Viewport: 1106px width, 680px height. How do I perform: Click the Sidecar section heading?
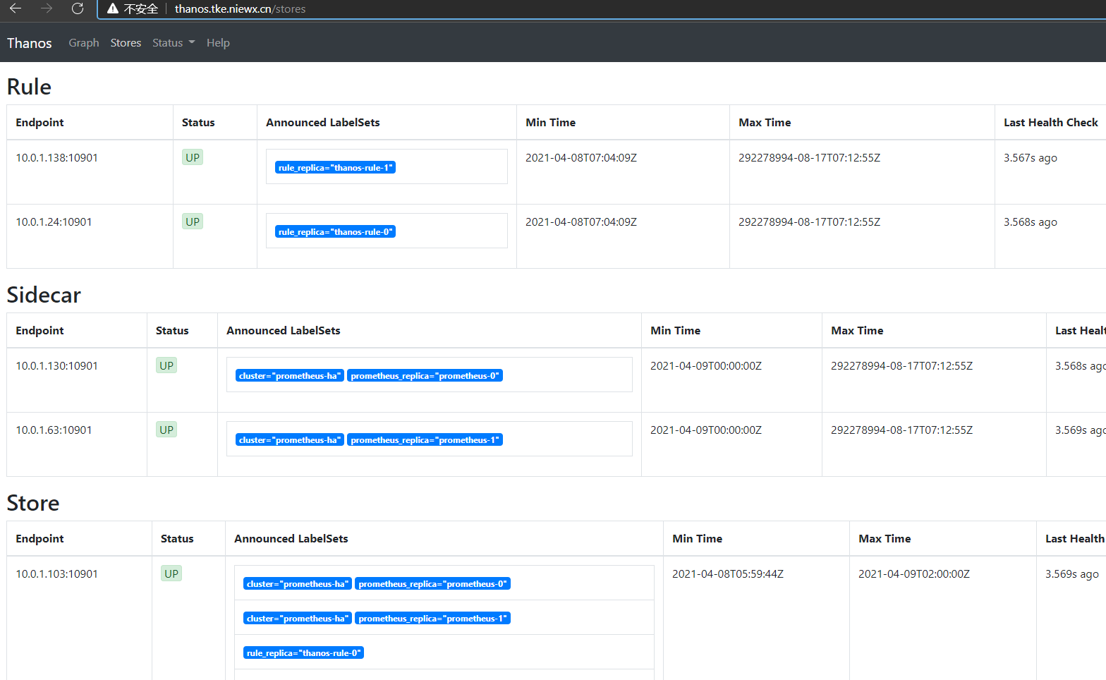click(x=44, y=295)
